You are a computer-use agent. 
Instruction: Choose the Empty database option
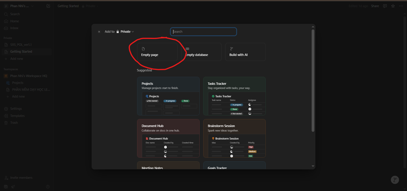(x=199, y=52)
